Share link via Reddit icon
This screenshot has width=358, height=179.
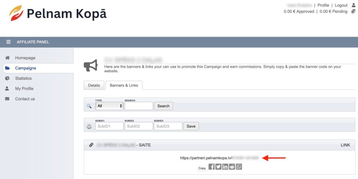click(x=232, y=167)
